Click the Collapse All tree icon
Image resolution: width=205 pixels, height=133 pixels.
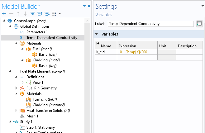[x=40, y=13]
